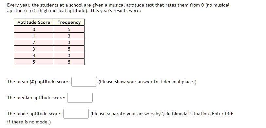Click the mean aptitude score input box
Screen dimensions: 266x128
pyautogui.click(x=84, y=82)
